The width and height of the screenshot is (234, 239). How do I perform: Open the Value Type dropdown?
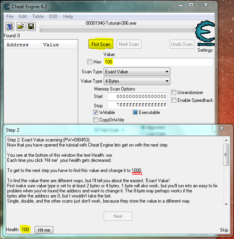137,81
